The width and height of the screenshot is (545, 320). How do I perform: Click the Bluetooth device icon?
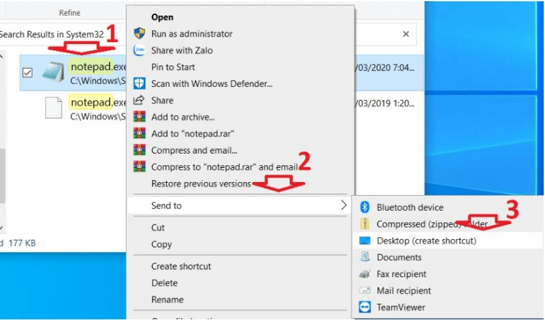coord(364,207)
